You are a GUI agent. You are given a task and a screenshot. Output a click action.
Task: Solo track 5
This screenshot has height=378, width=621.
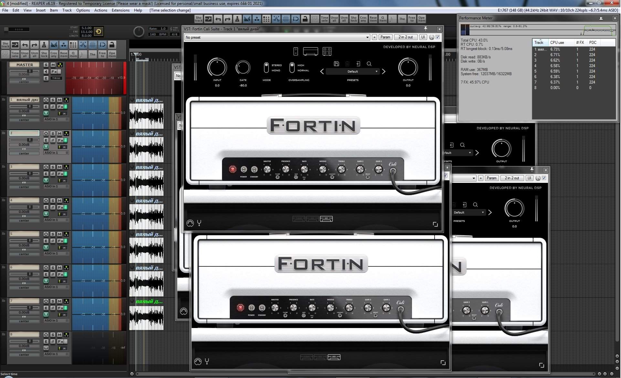[53, 234]
